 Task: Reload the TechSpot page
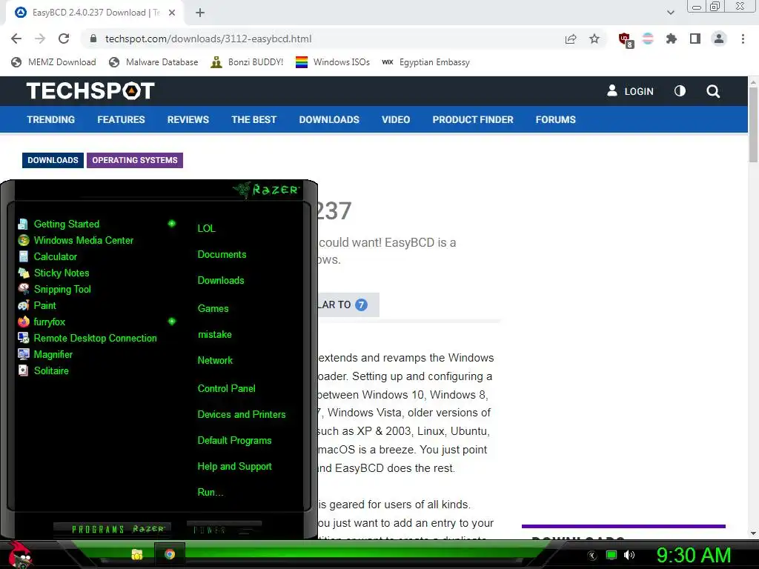(64, 39)
